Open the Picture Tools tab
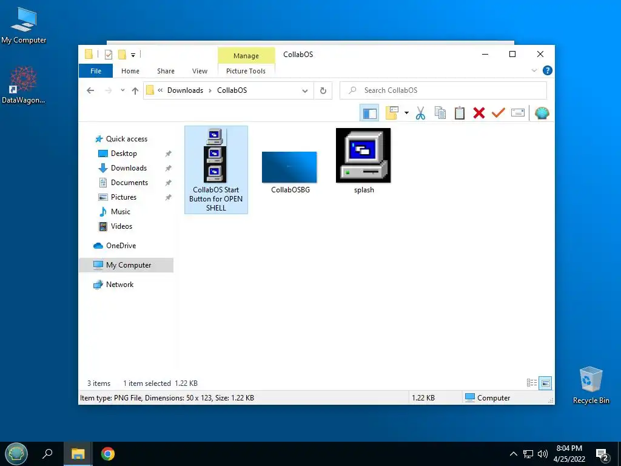 246,71
